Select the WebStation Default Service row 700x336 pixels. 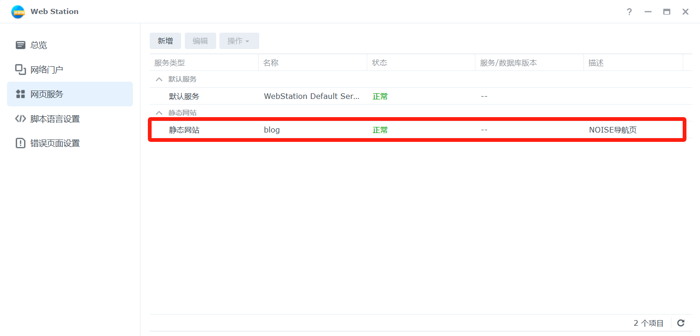point(311,97)
